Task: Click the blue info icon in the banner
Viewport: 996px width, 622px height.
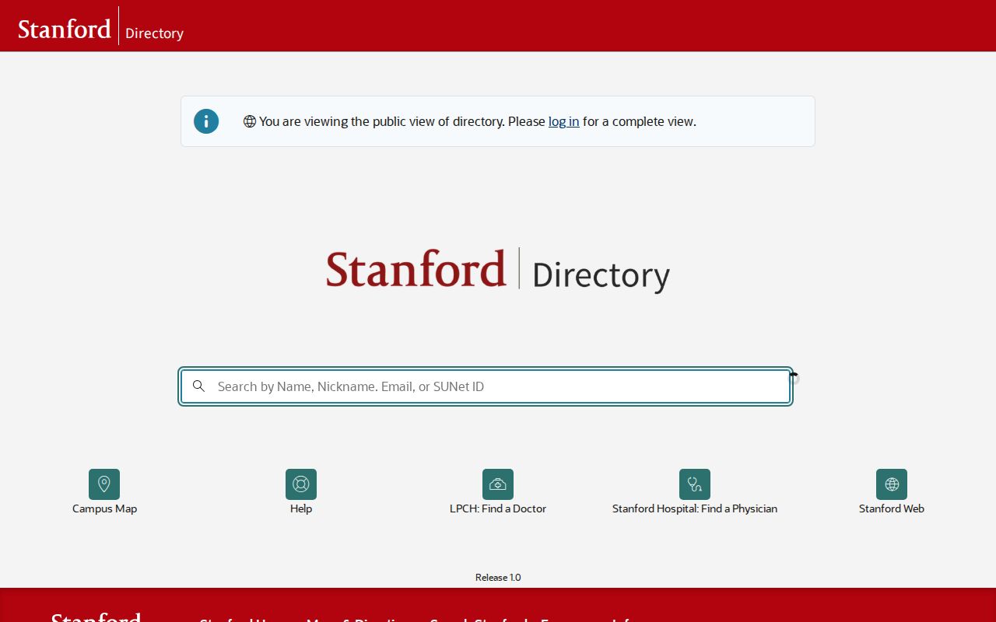Action: [206, 121]
